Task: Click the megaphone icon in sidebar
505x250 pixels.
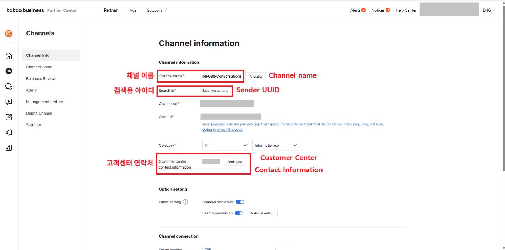Action: [x=9, y=133]
